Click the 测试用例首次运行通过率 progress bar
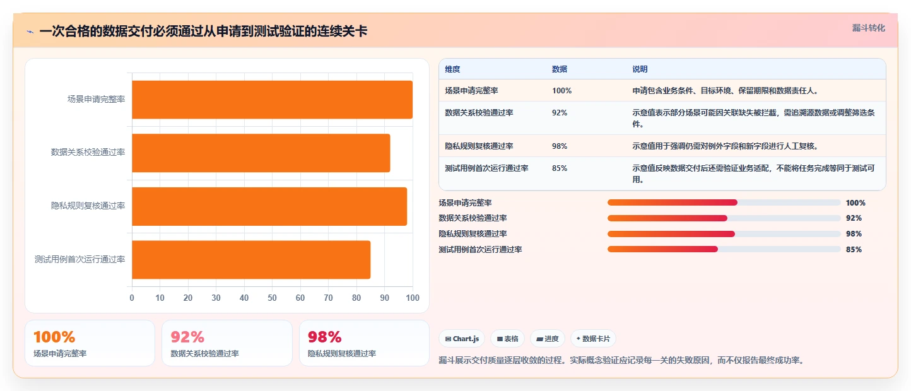Image resolution: width=911 pixels, height=391 pixels. 724,249
